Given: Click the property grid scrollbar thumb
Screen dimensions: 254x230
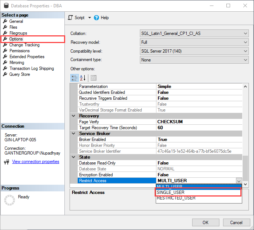Looking at the screenshot, I should (246, 168).
